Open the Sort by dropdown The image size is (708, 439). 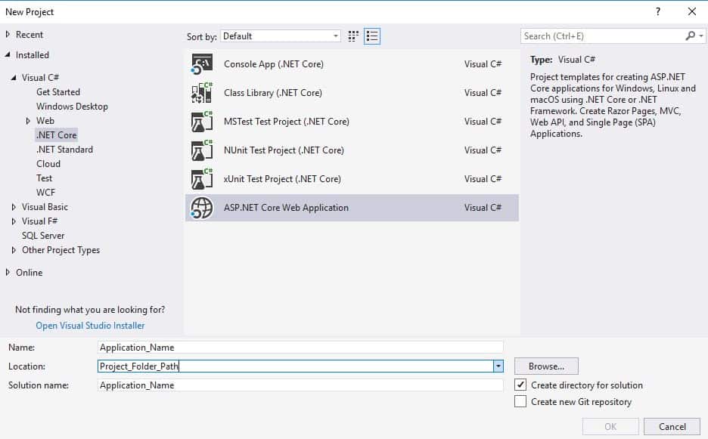(335, 36)
